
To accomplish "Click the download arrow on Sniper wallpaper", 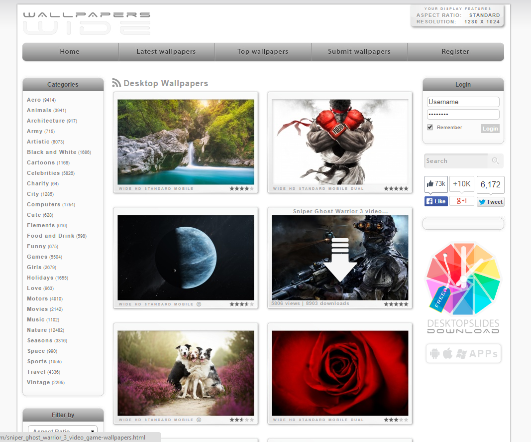I will 340,259.
